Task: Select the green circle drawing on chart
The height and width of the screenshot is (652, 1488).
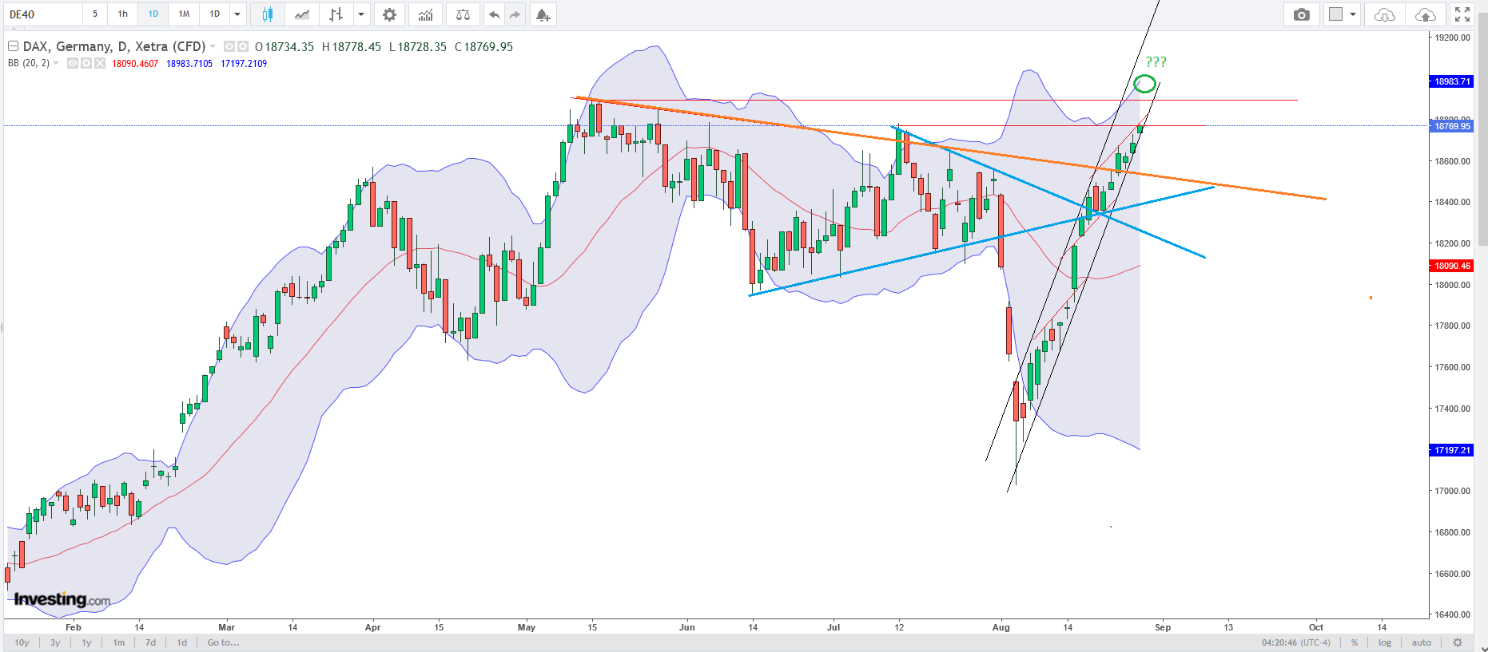Action: coord(1145,83)
